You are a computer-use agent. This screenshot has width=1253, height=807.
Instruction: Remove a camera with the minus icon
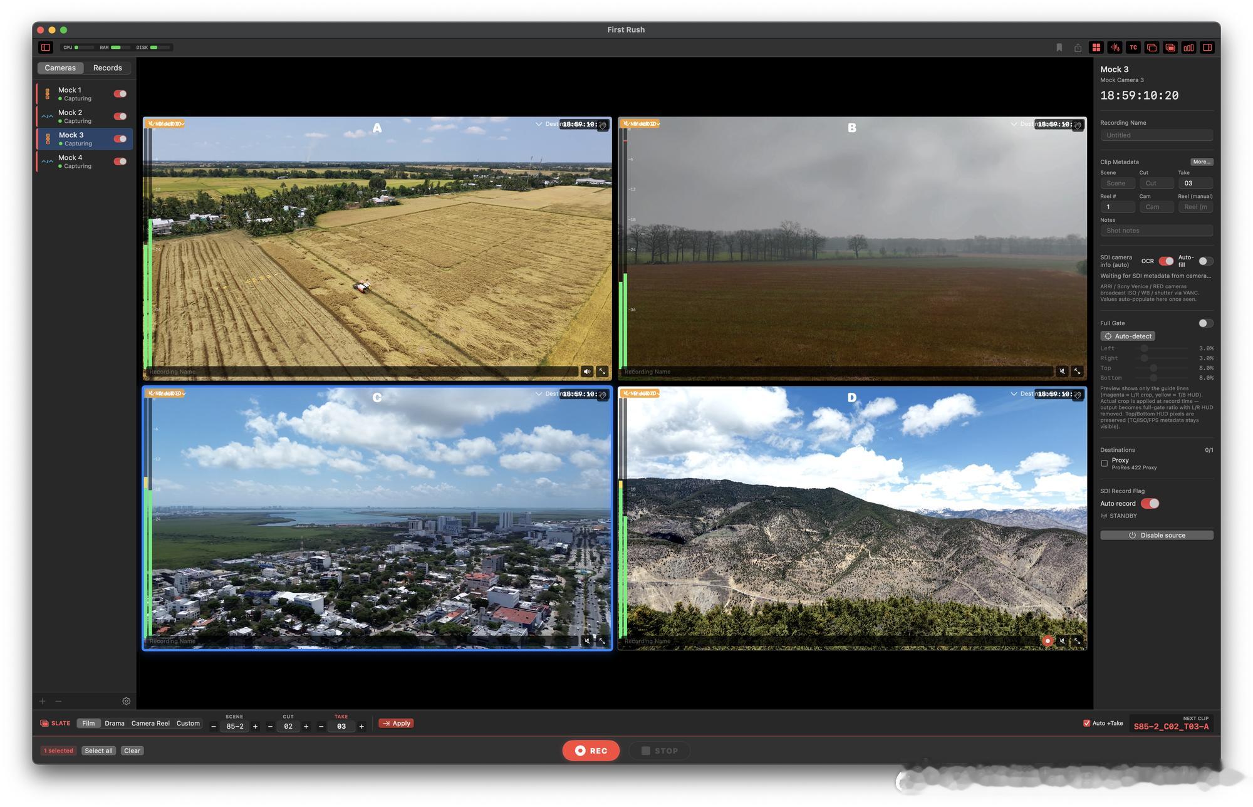(58, 701)
